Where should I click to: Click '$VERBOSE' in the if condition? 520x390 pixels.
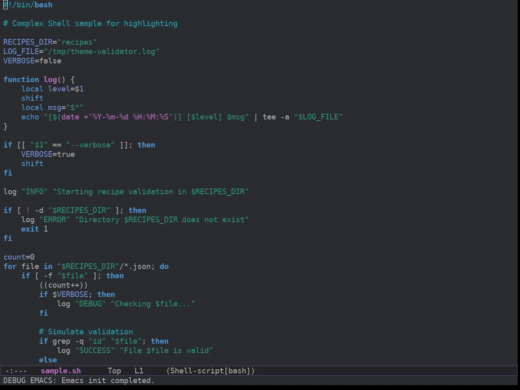70,295
